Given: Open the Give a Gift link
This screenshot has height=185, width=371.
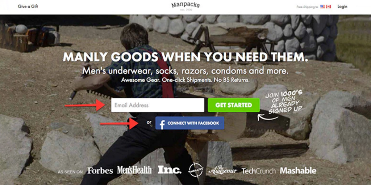Looking at the screenshot, I should point(28,7).
